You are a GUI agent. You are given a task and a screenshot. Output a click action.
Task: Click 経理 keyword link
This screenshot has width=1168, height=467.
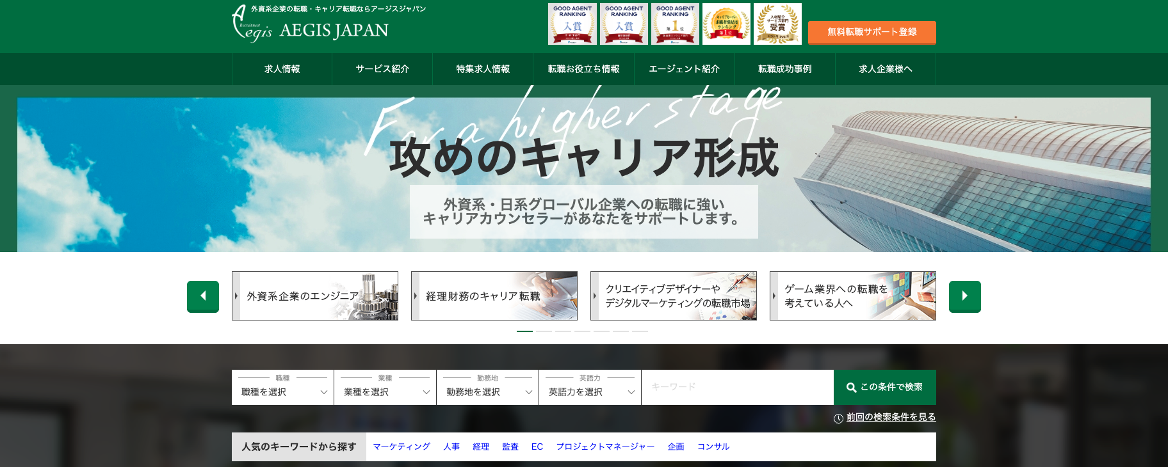[481, 447]
